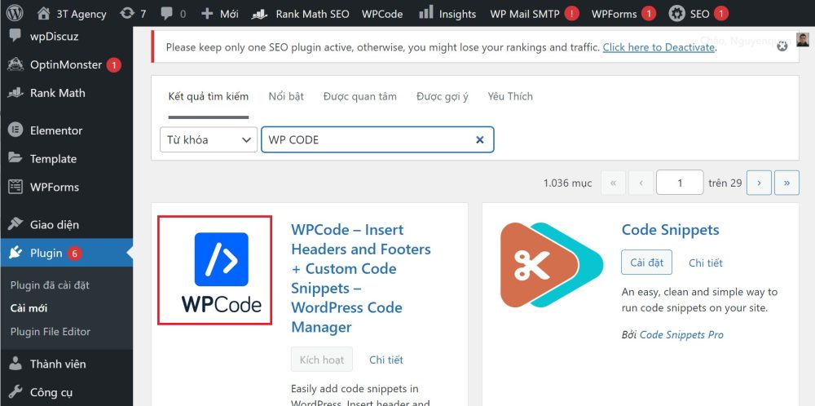Dismiss the SEO plugin notice
Image resolution: width=815 pixels, height=406 pixels.
[x=782, y=46]
